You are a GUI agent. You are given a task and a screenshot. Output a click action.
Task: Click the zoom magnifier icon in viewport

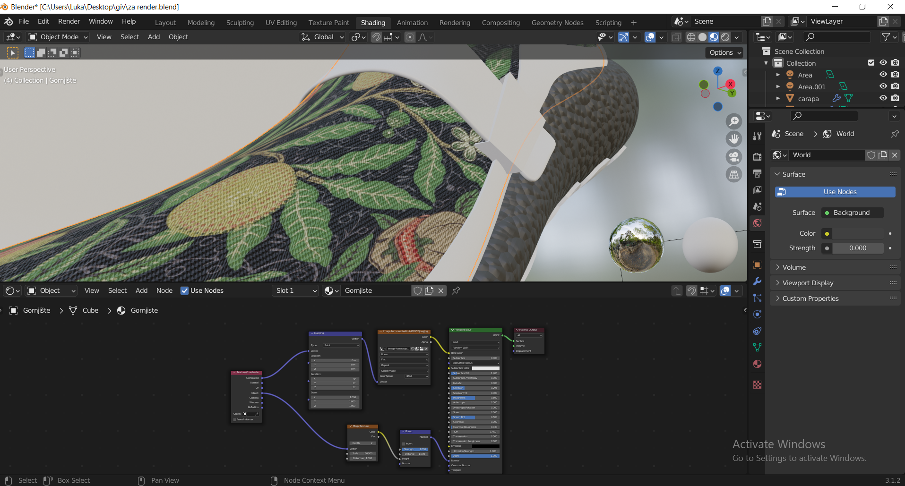[x=734, y=121]
